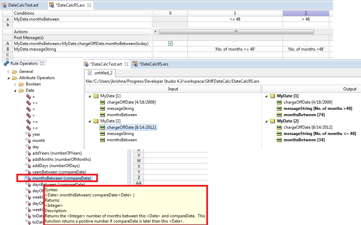This screenshot has width=361, height=225.
Task: Click rule column header 2
Action: pyautogui.click(x=306, y=13)
